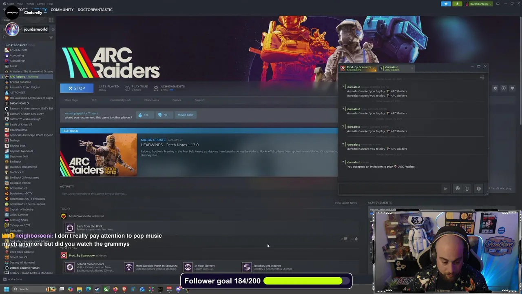Open the Discussions link
Screen dimensions: 522x294
(x=151, y=100)
